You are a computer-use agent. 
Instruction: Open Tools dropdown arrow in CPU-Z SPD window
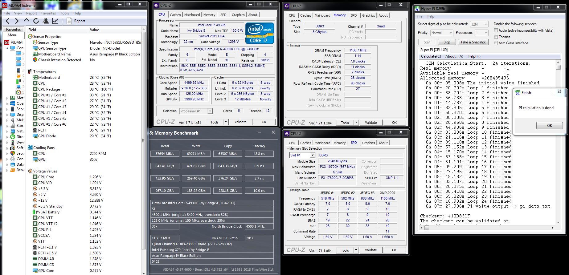pyautogui.click(x=356, y=250)
